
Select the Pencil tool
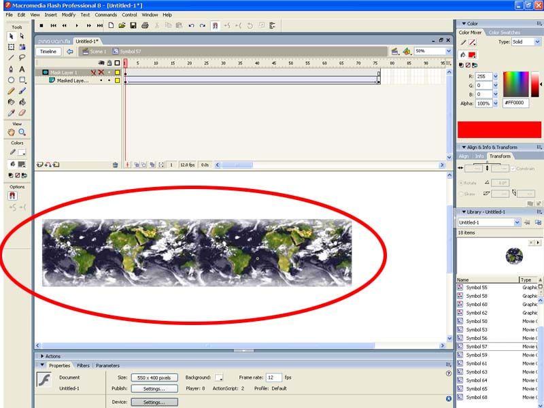coord(11,91)
